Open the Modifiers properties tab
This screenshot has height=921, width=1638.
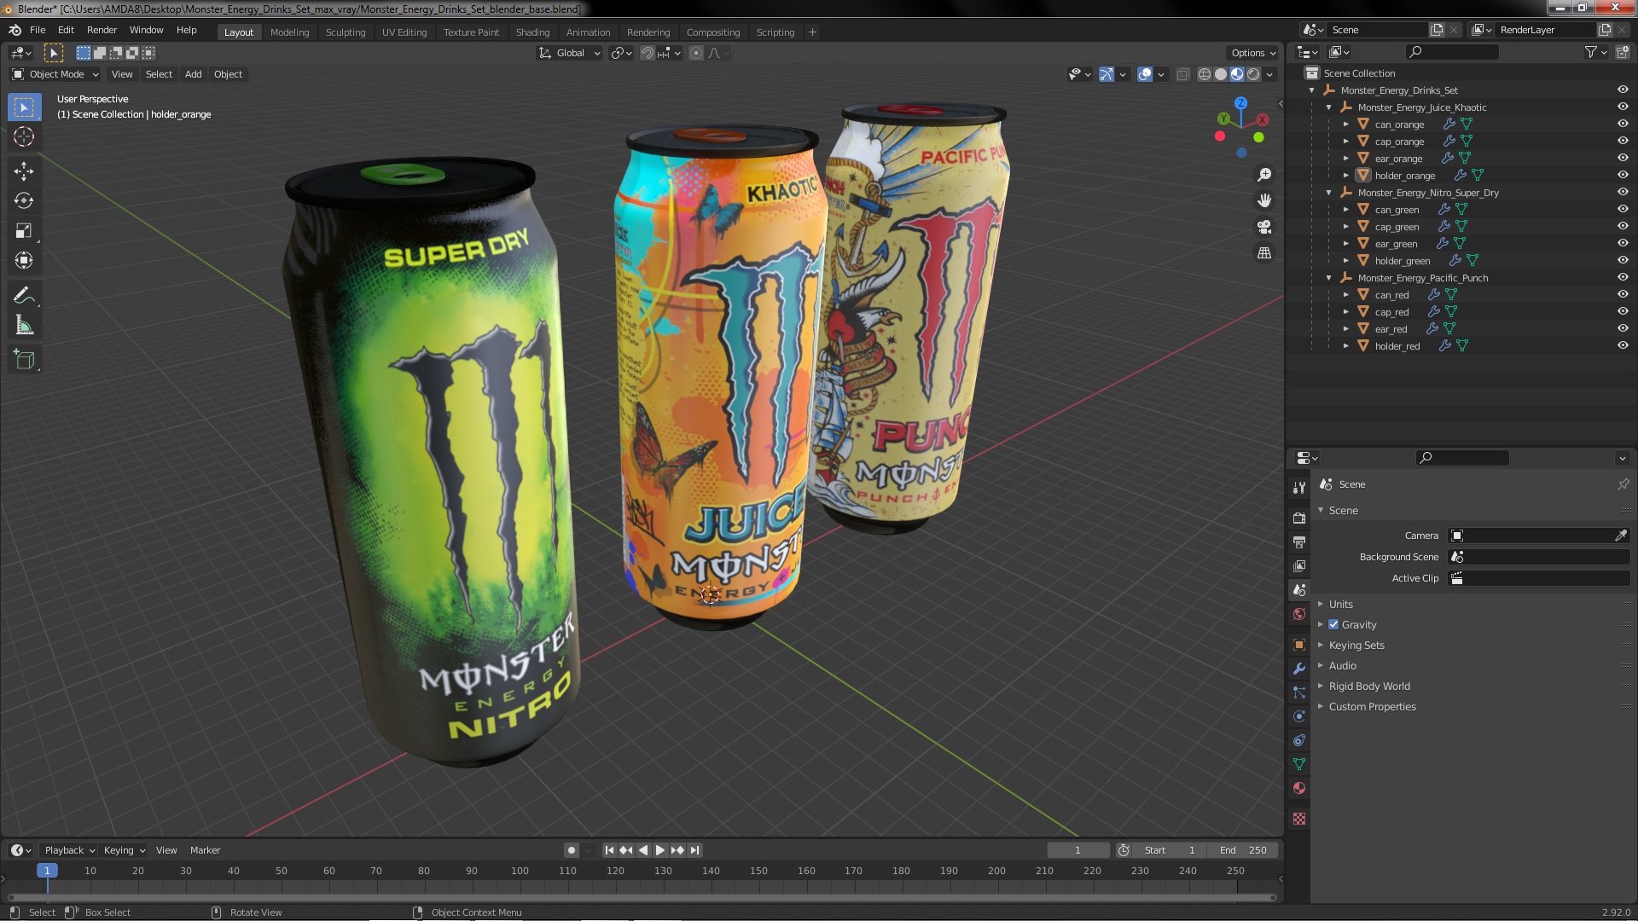coord(1299,669)
